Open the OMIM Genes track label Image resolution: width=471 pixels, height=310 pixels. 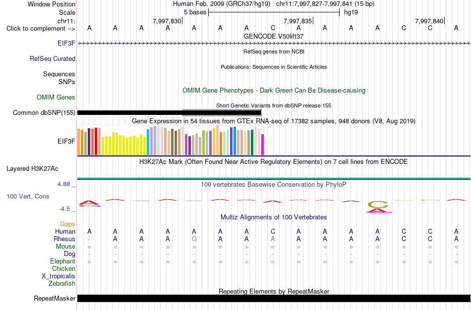point(56,97)
